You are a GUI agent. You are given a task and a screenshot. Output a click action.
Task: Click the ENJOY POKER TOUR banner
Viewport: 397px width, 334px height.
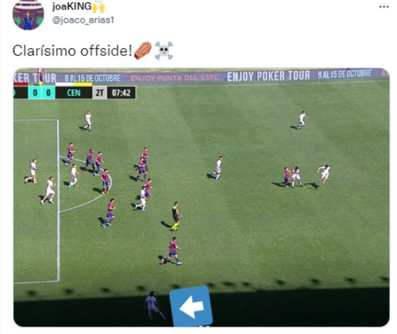pyautogui.click(x=269, y=76)
